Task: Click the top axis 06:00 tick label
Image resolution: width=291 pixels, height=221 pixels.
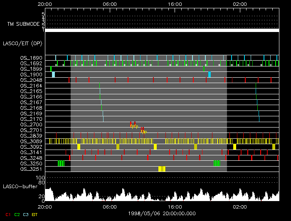Action: (110, 4)
